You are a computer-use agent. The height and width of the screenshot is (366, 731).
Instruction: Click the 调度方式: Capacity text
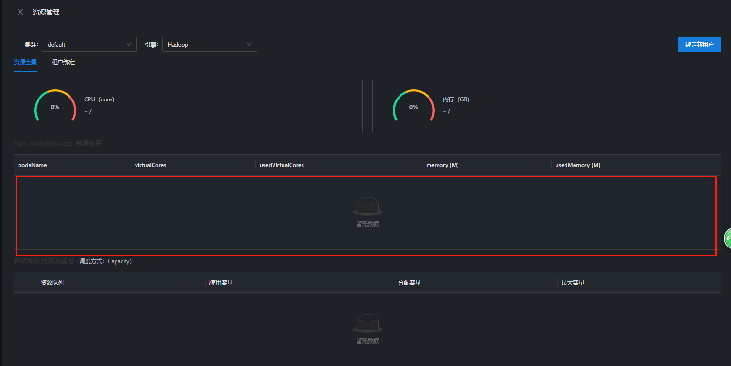coord(104,261)
